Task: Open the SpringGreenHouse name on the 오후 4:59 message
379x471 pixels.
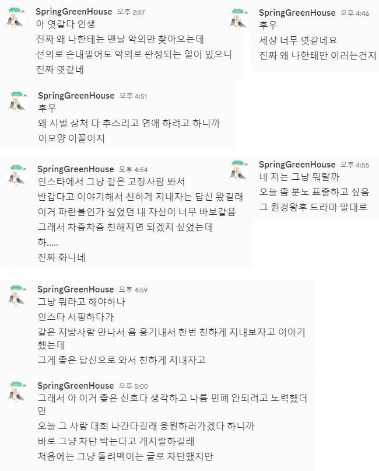Action: pos(76,289)
